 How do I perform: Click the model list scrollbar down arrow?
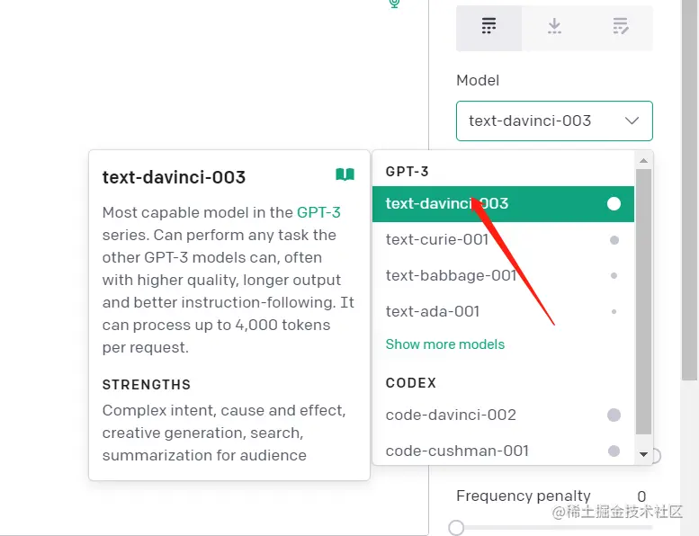(643, 454)
